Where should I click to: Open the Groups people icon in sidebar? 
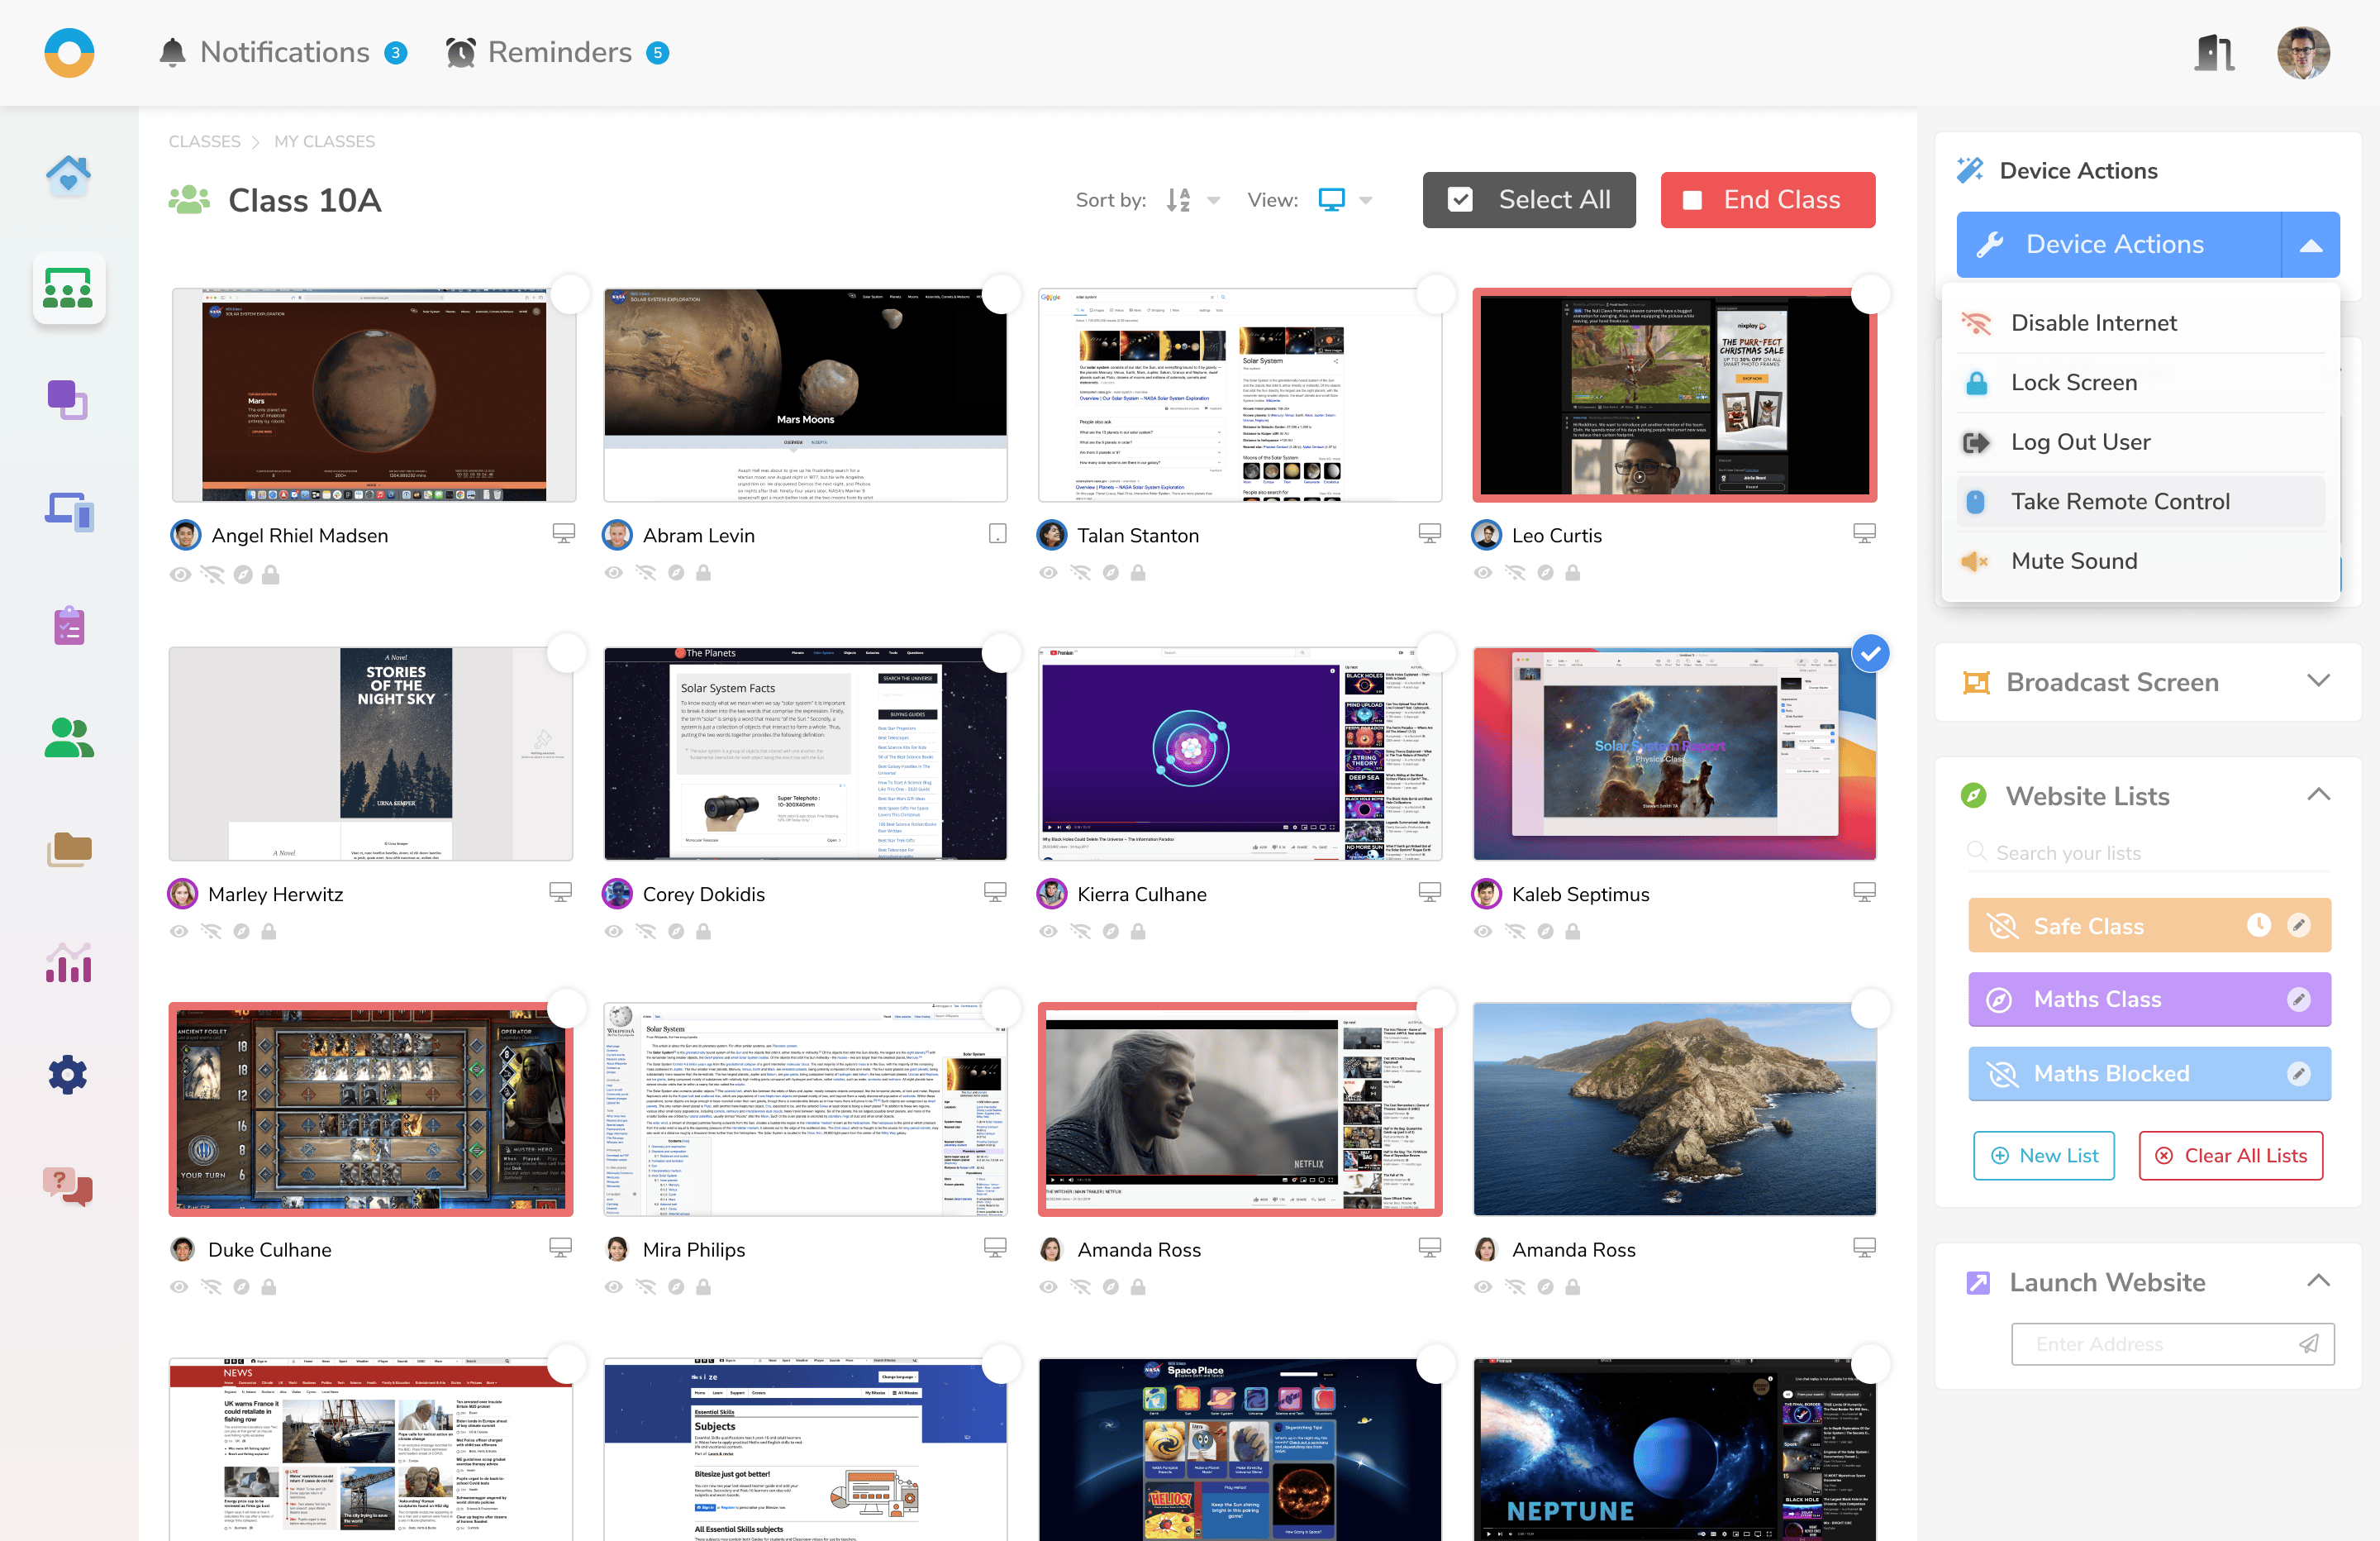pyautogui.click(x=68, y=738)
